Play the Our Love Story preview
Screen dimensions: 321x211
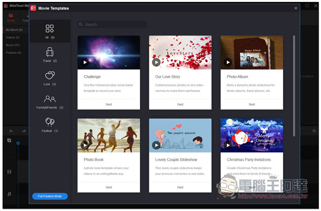pos(156,62)
